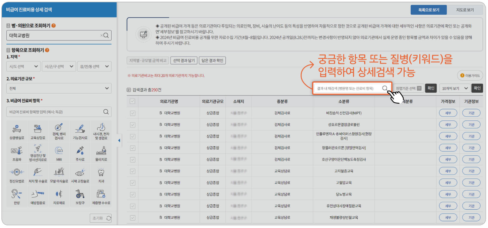Toggle checkbox for 당뇨병교육 row
Viewport: 488px width, 228px height.
(x=132, y=194)
